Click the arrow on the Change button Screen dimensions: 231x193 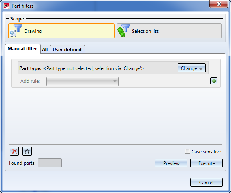201,69
